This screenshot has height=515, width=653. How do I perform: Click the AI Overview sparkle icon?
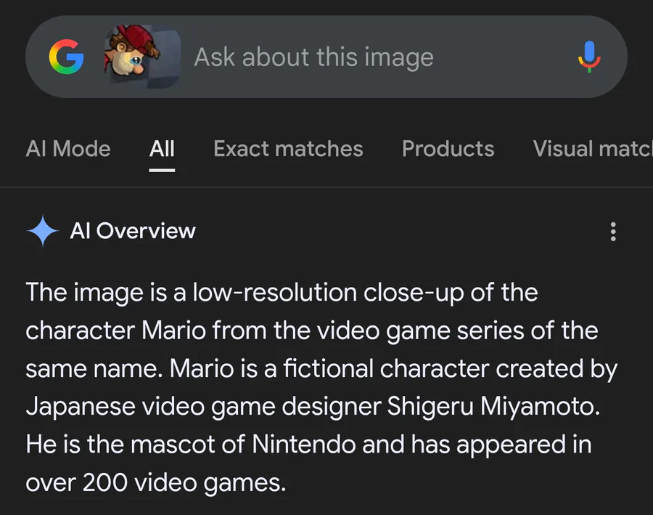point(42,232)
